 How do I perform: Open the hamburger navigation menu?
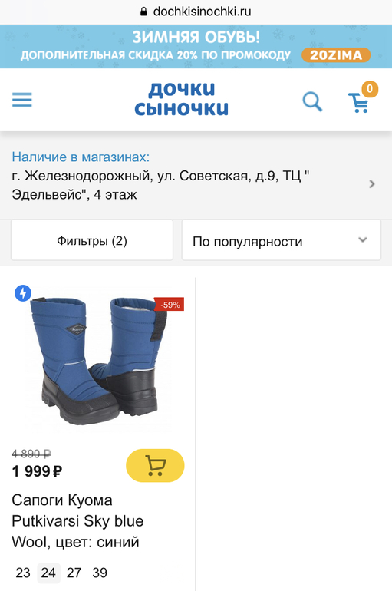coord(21,100)
